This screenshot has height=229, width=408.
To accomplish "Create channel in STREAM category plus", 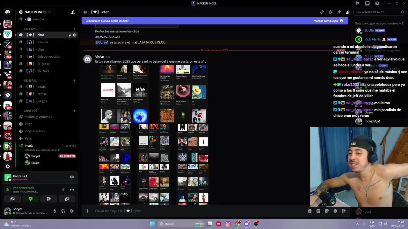I will tap(74, 29).
